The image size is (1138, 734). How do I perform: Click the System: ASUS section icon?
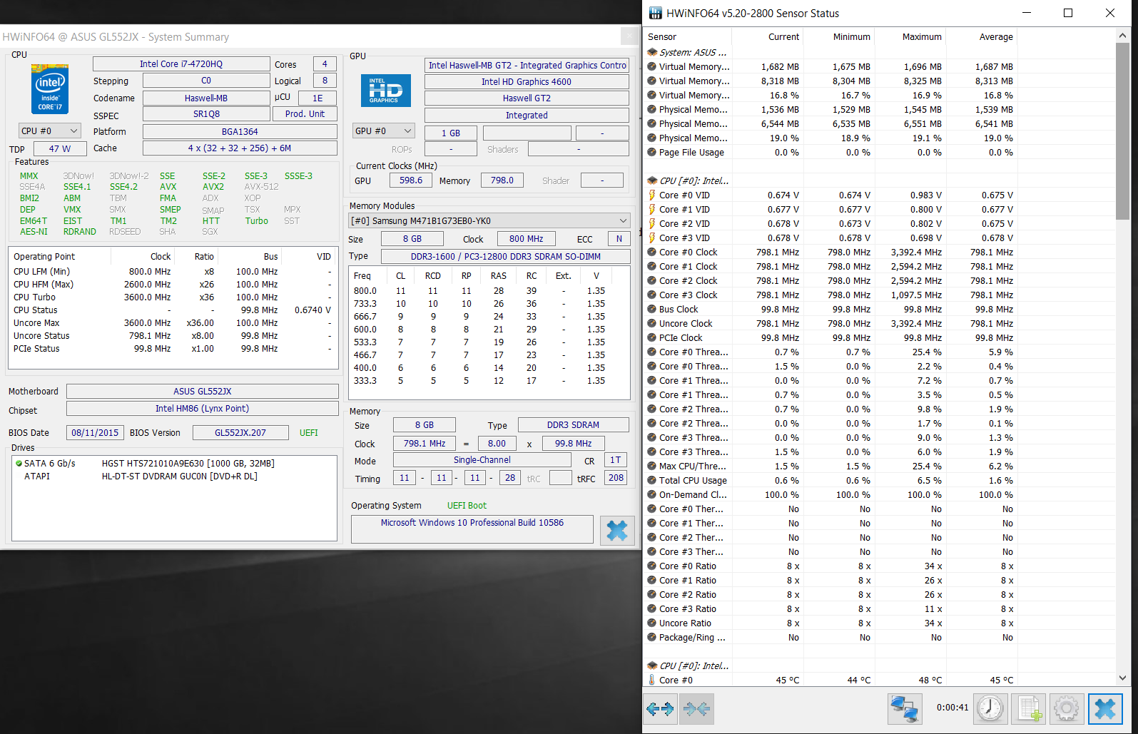(652, 52)
